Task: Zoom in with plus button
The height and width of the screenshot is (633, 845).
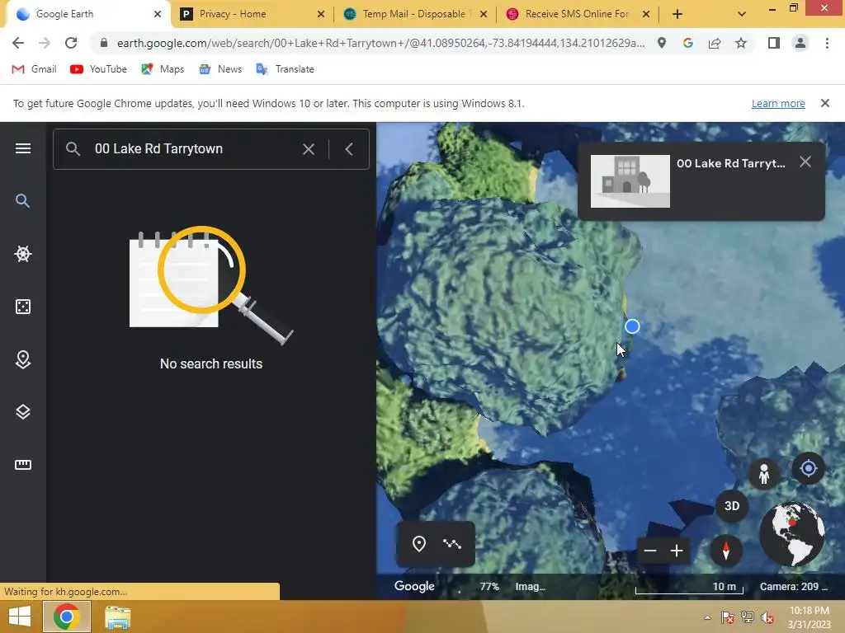Action: 677,551
